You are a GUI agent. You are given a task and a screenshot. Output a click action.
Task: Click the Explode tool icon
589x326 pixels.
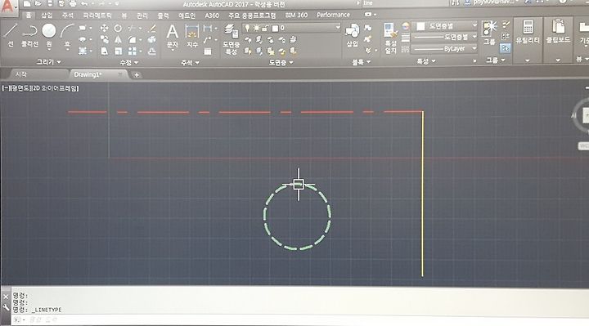point(152,39)
